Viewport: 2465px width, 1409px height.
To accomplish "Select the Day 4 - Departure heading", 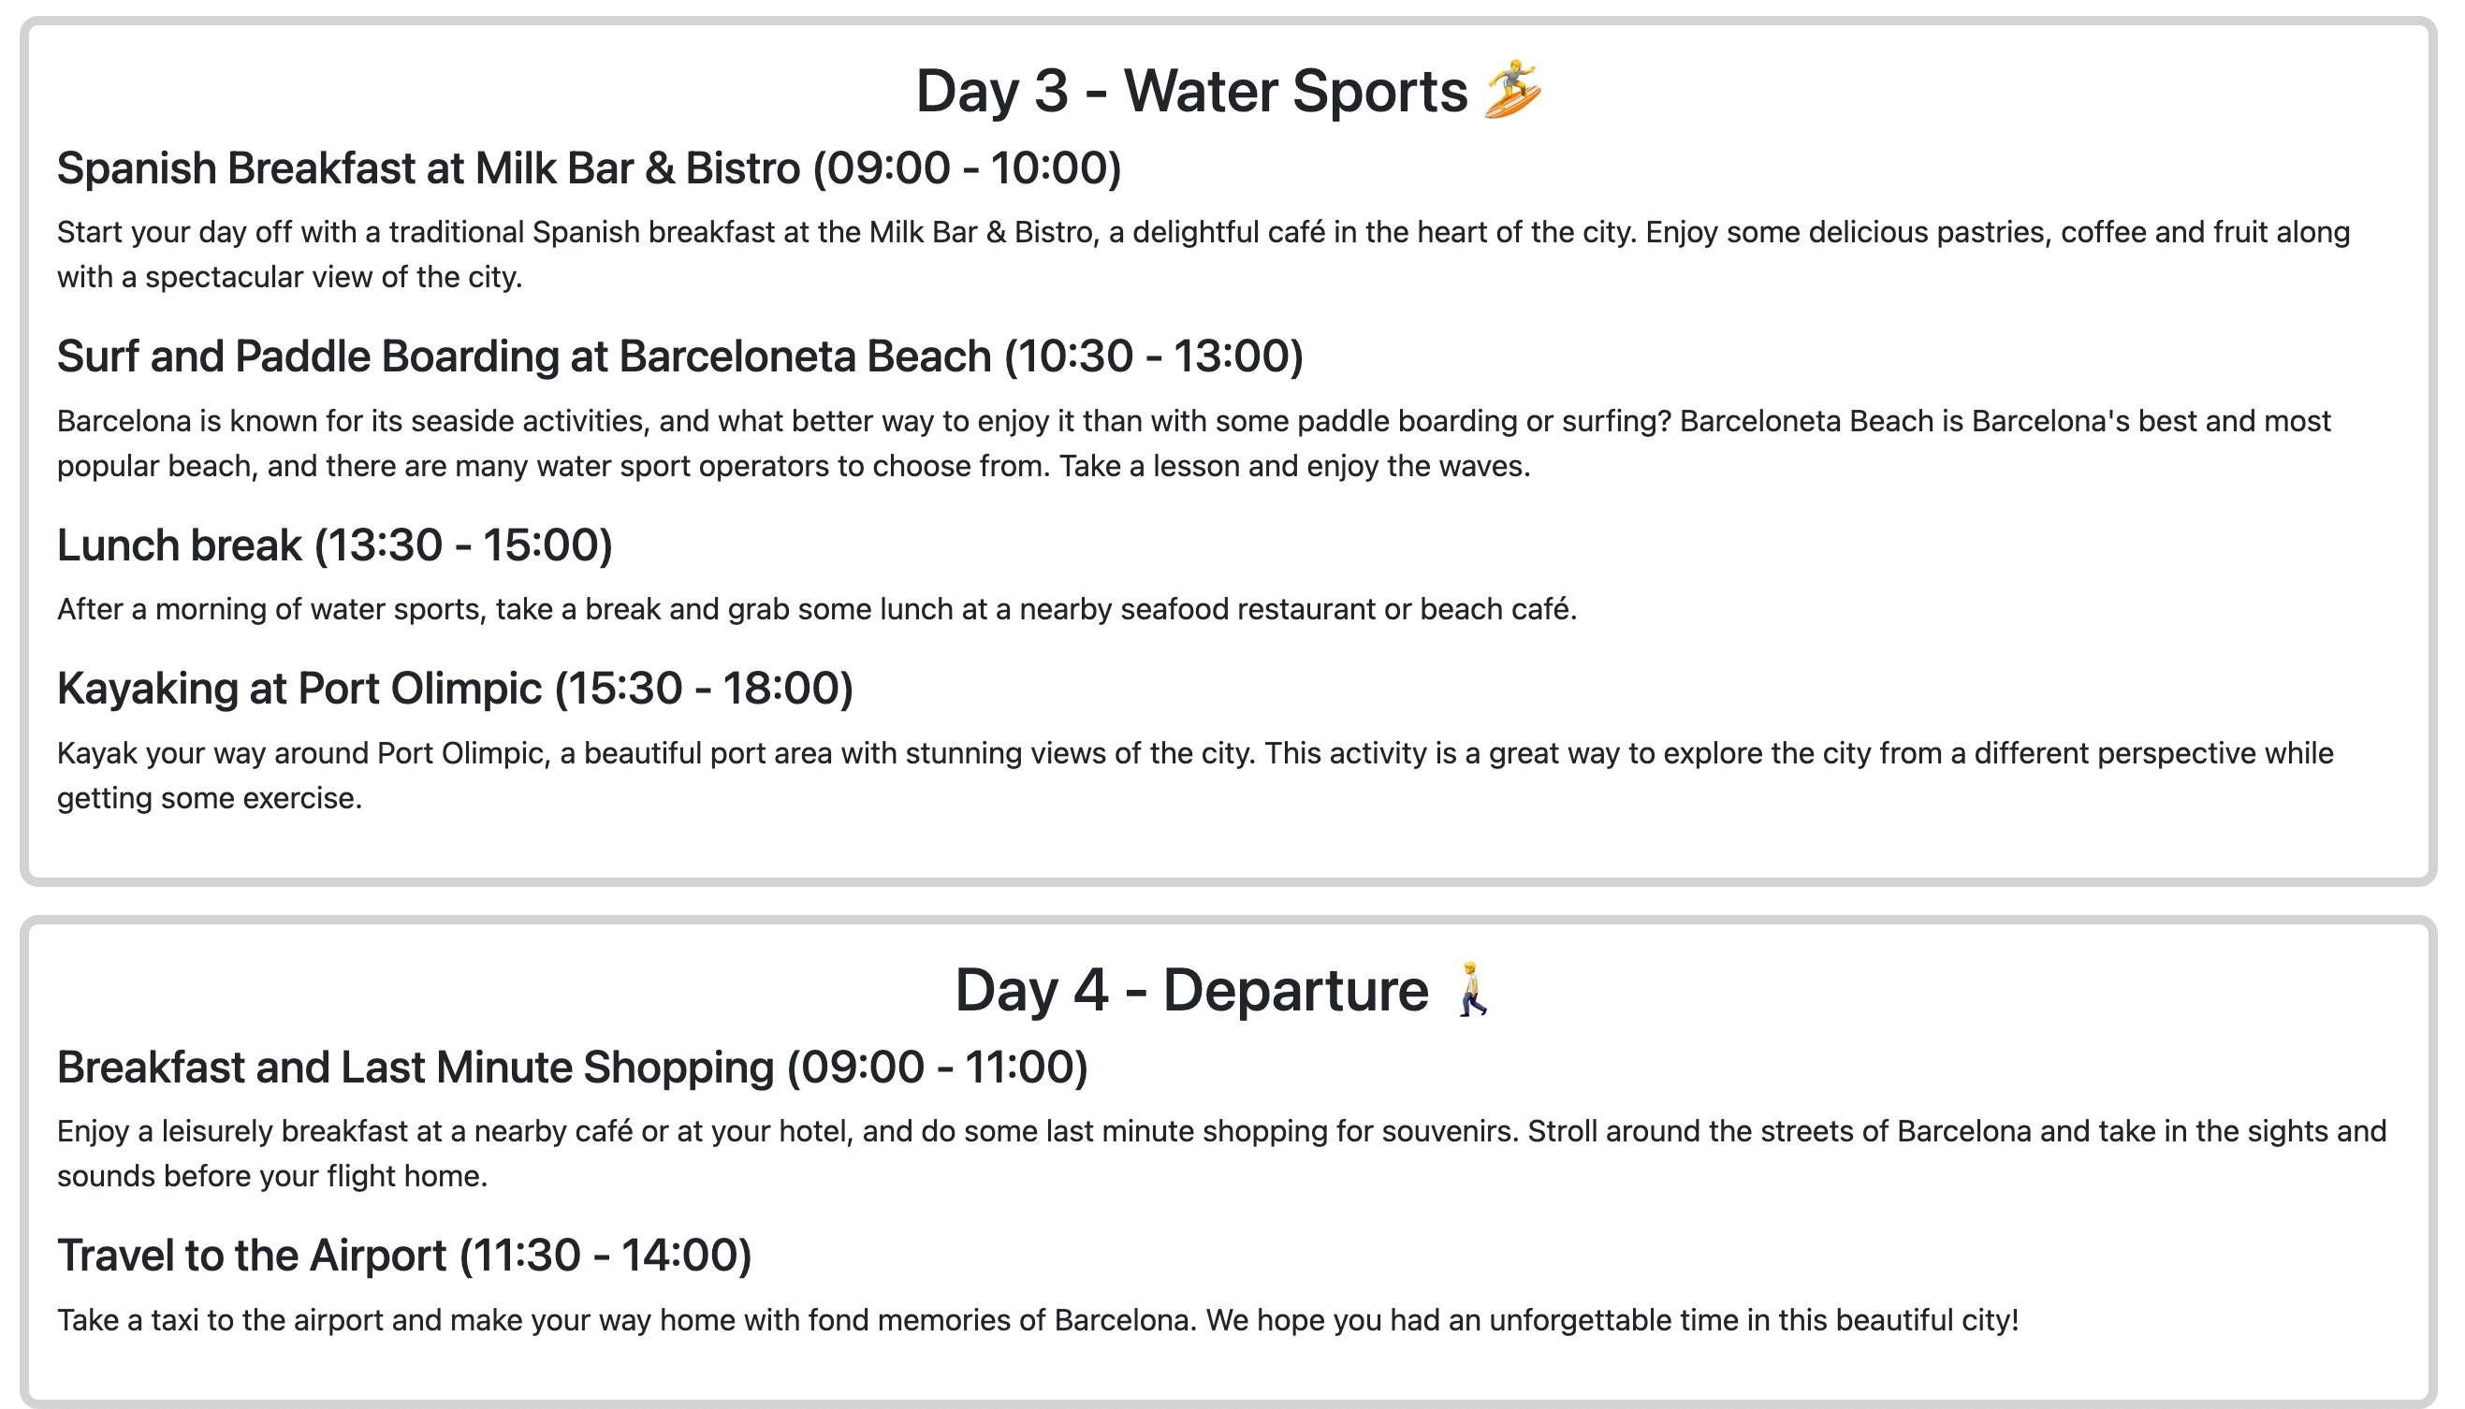I will (1225, 990).
